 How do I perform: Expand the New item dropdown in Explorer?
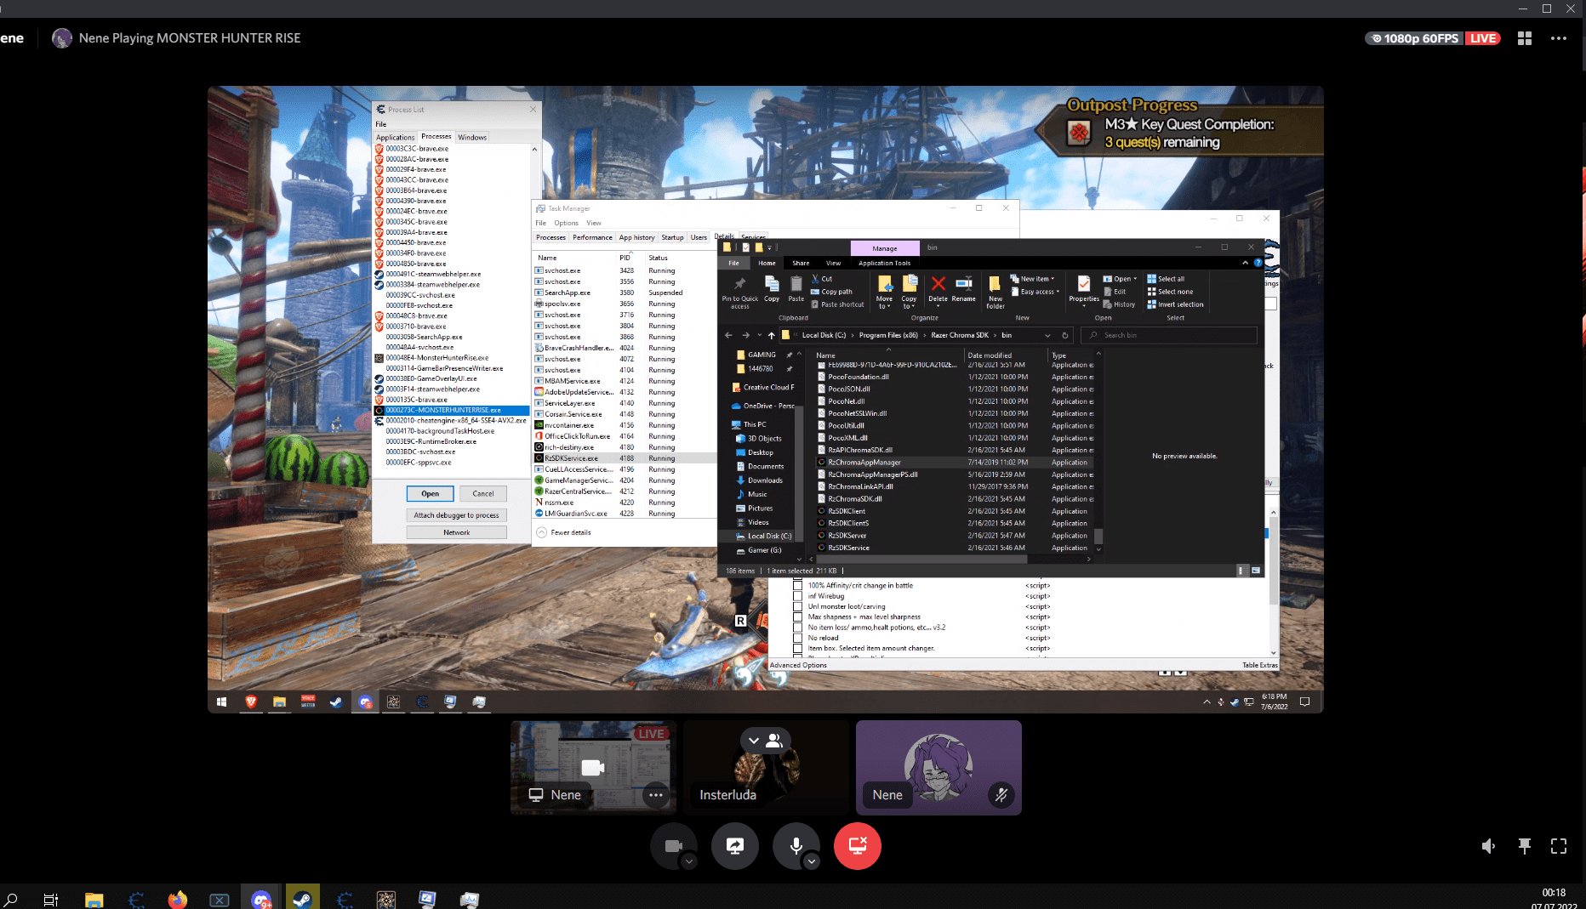click(1033, 279)
